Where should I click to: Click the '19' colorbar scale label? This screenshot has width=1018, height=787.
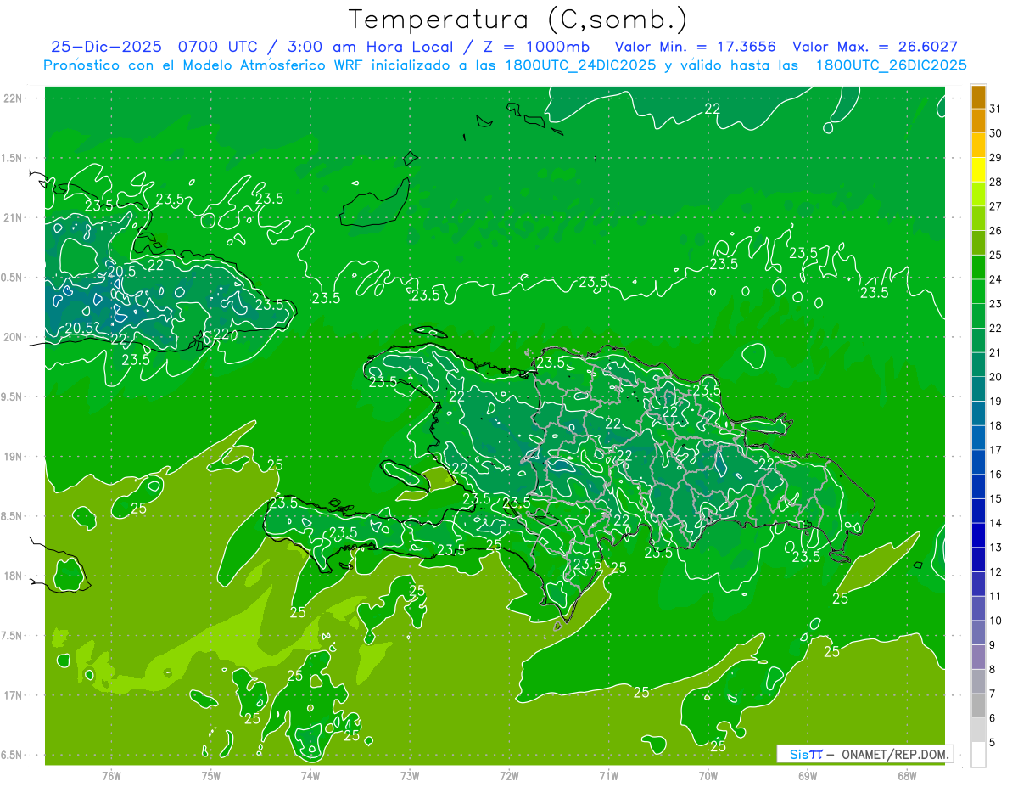[x=995, y=401]
